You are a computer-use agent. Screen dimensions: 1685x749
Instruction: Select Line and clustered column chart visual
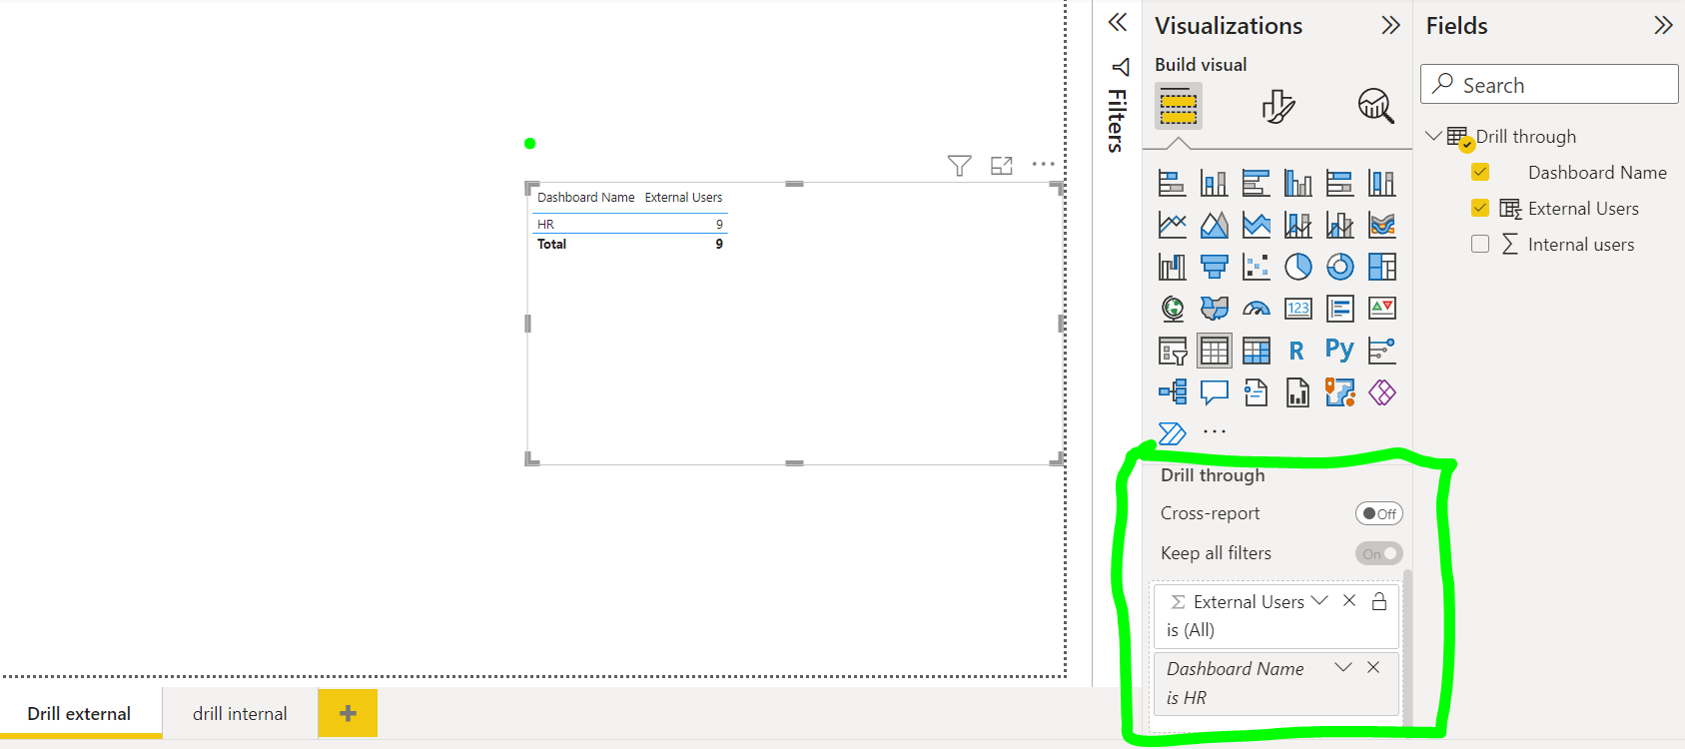click(1340, 225)
